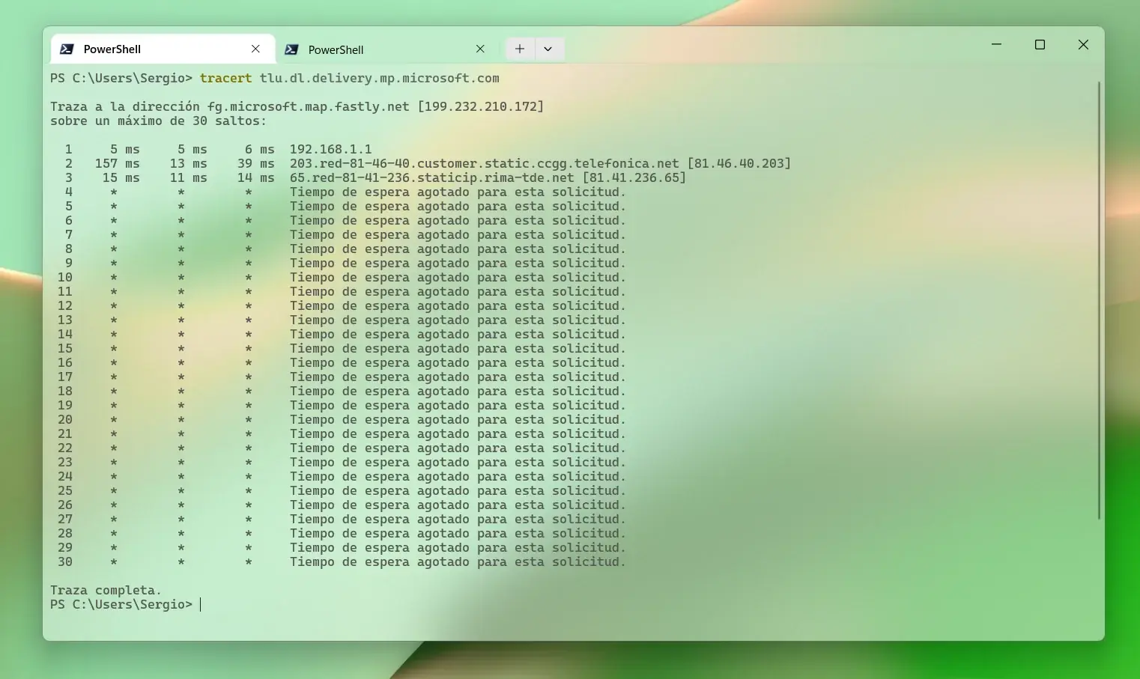
Task: Click fg.microsoft.map.fastly.net address text
Action: [x=309, y=106]
